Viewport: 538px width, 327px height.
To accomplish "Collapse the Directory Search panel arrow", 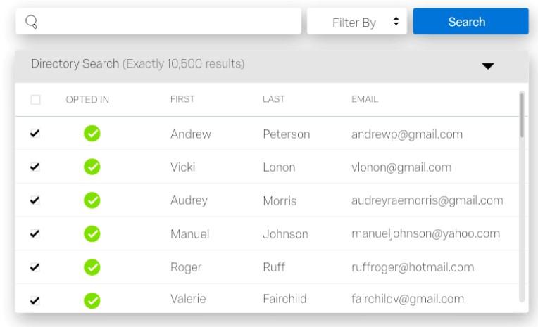I will [487, 66].
